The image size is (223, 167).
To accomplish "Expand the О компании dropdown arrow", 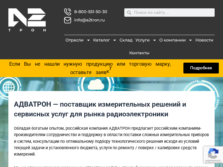I will coord(190,40).
